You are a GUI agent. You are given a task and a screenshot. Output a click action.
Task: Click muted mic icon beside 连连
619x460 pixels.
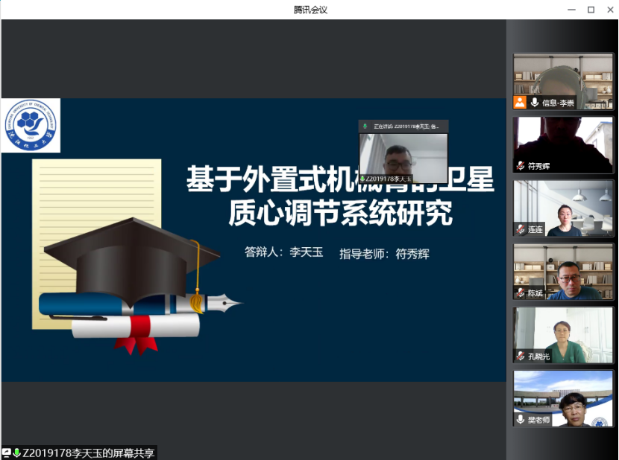point(521,229)
